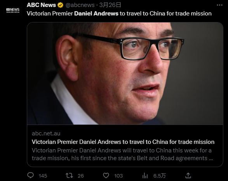Screen dimensions: 228x181
Task: Open the link card headline about the trade mission
Action: click(x=123, y=142)
